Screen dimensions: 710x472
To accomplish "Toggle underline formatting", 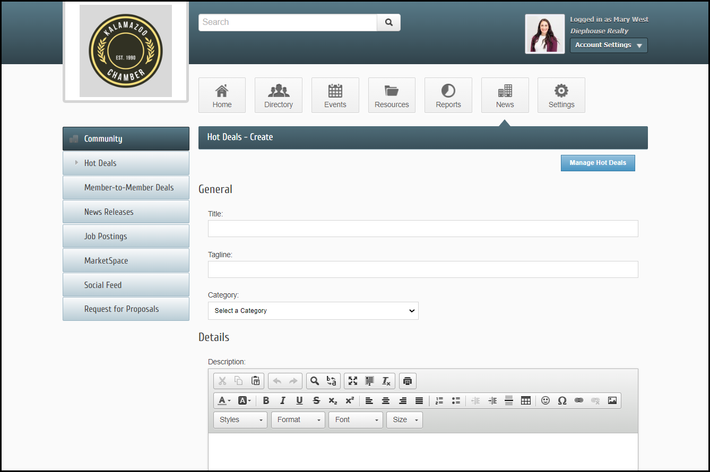I will [x=299, y=400].
